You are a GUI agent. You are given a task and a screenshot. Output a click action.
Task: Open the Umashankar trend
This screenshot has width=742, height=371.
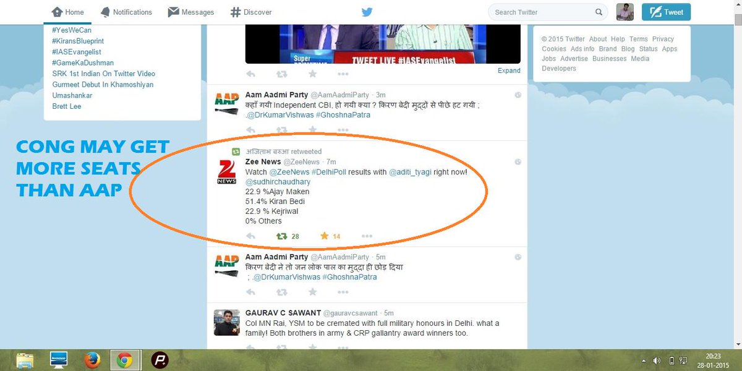tap(72, 96)
